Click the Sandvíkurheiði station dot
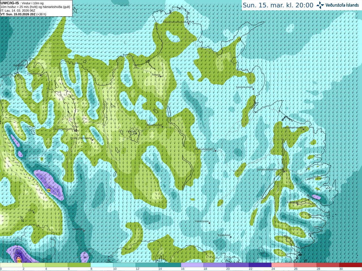This screenshot has height=271, width=362. pos(253,89)
